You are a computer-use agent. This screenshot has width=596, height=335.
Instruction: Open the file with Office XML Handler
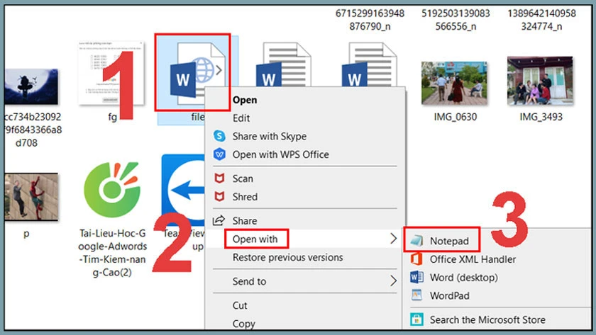pos(473,259)
